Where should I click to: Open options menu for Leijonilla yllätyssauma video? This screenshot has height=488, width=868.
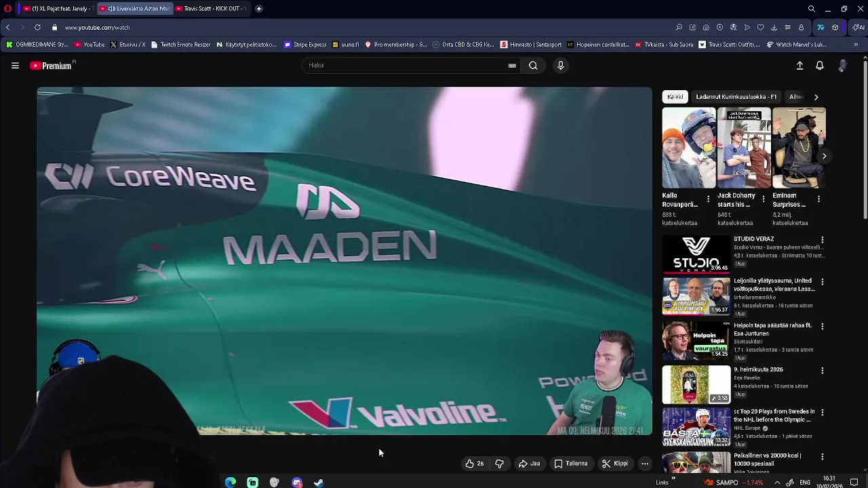coord(823,282)
